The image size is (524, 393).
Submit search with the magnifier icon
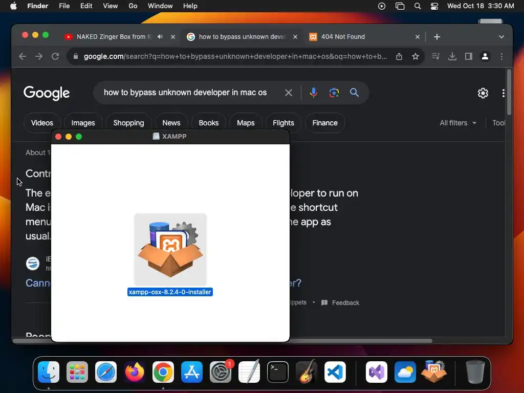coord(354,93)
